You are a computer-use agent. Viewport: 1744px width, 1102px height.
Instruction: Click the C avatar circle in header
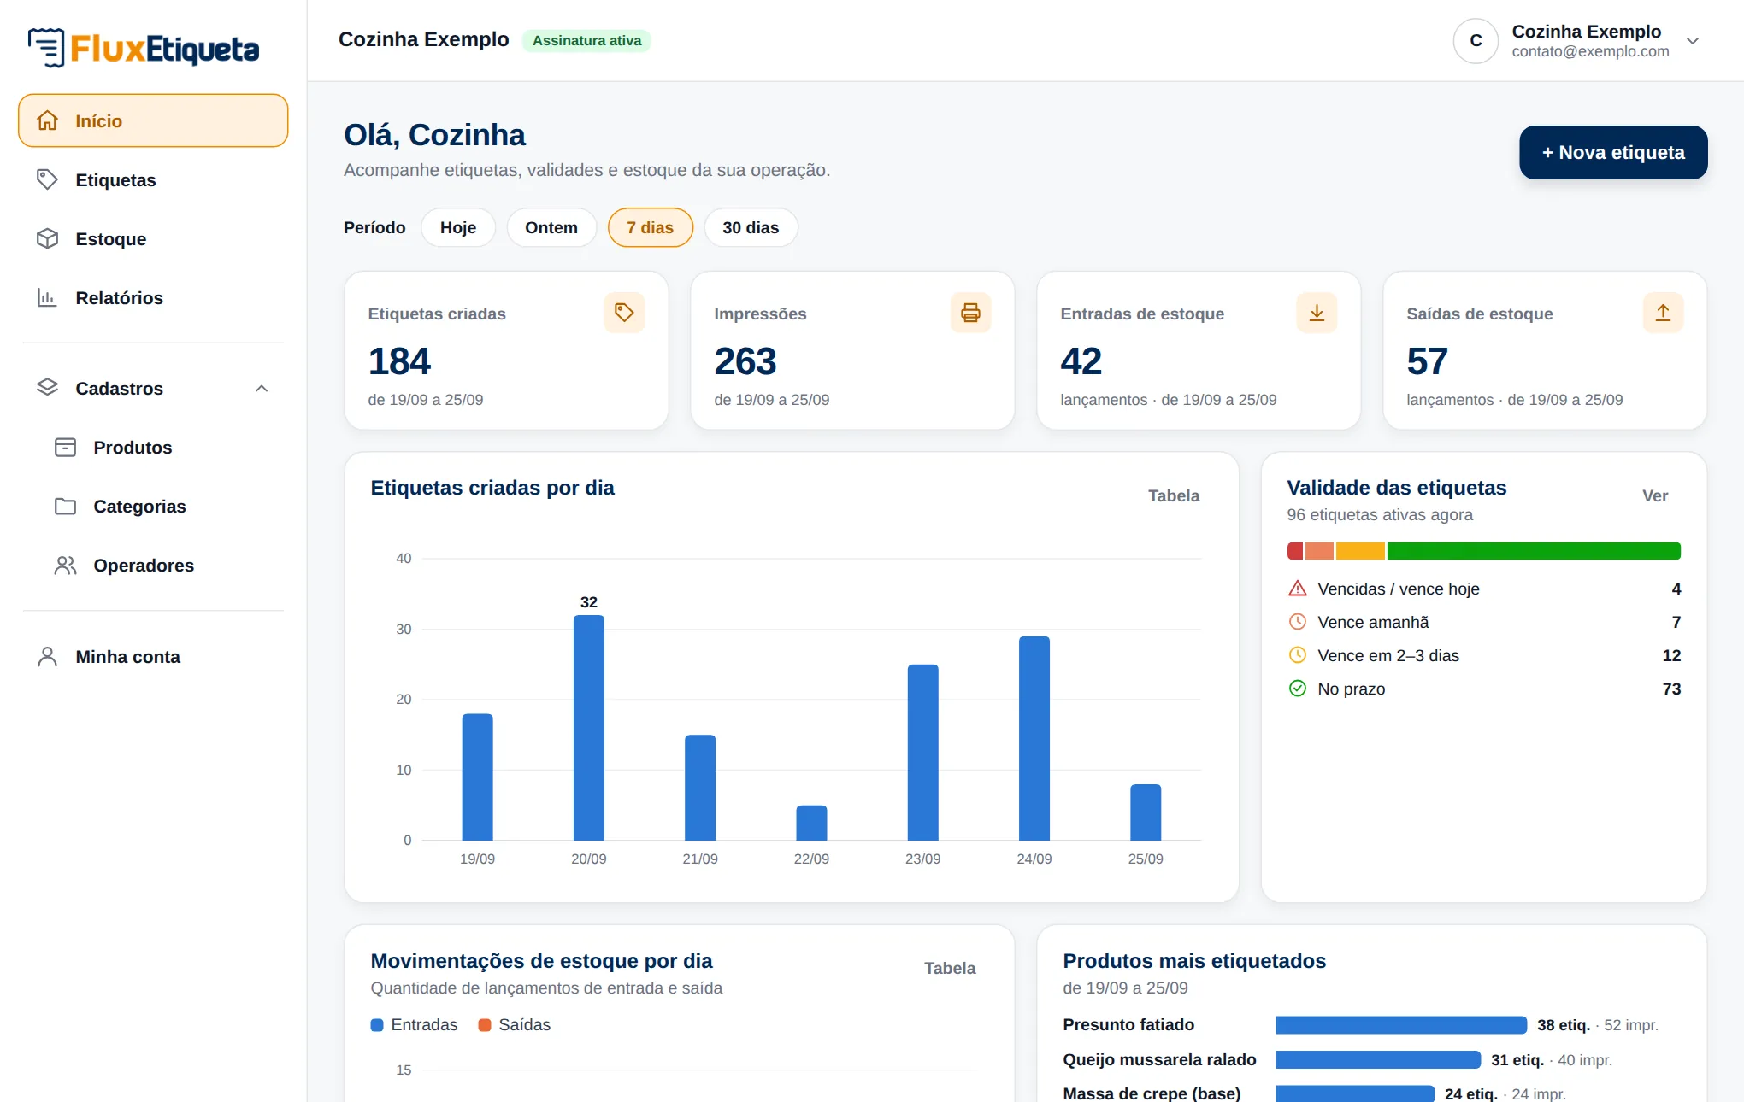[1476, 40]
